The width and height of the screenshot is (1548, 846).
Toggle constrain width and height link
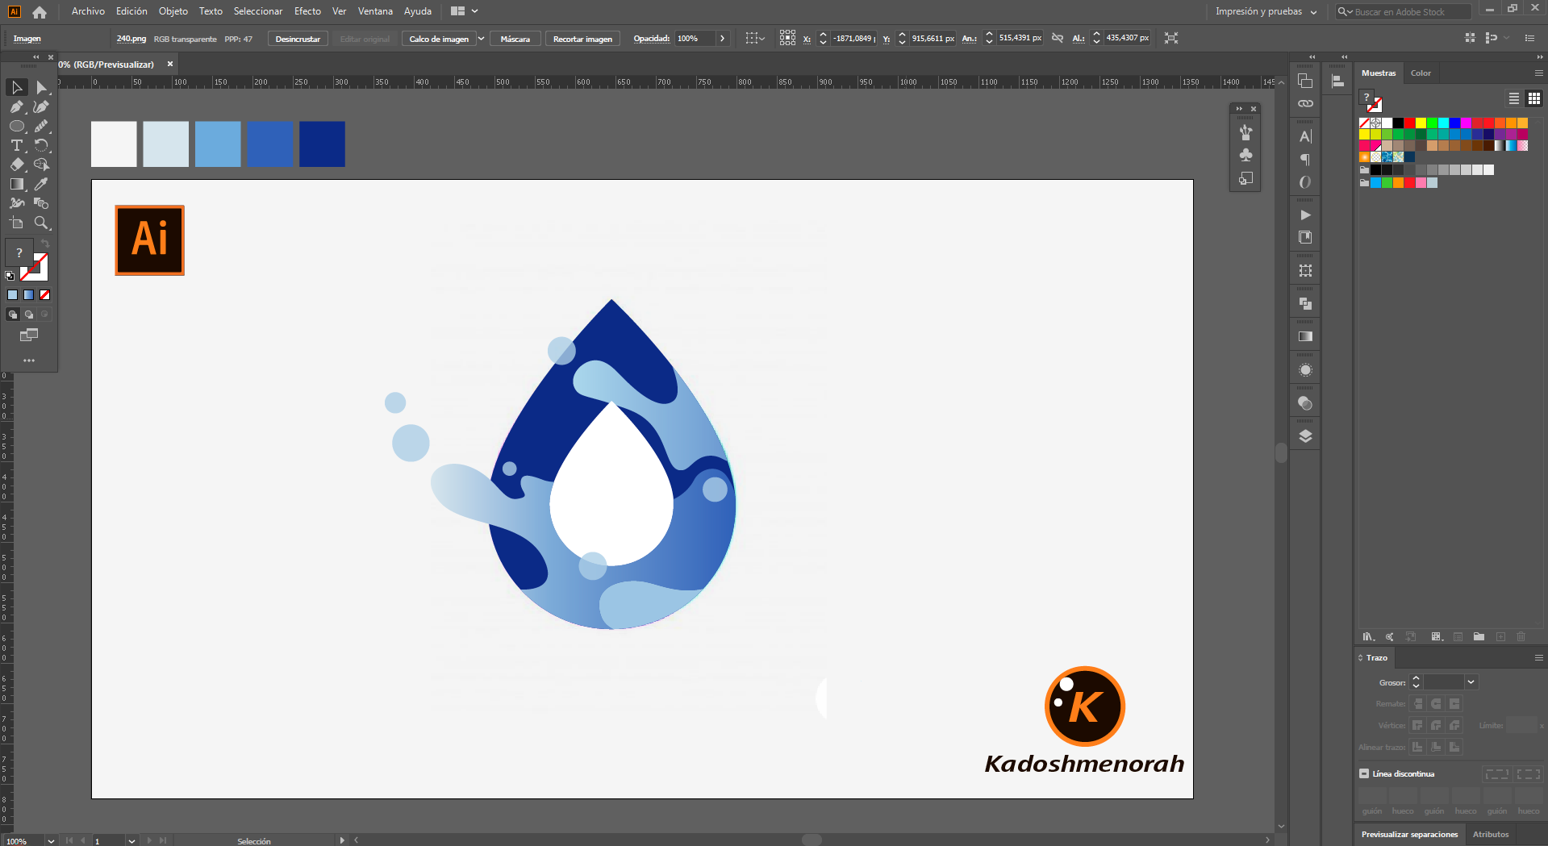click(x=1058, y=38)
